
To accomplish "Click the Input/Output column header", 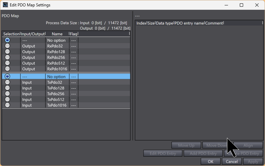I will click(x=33, y=34).
